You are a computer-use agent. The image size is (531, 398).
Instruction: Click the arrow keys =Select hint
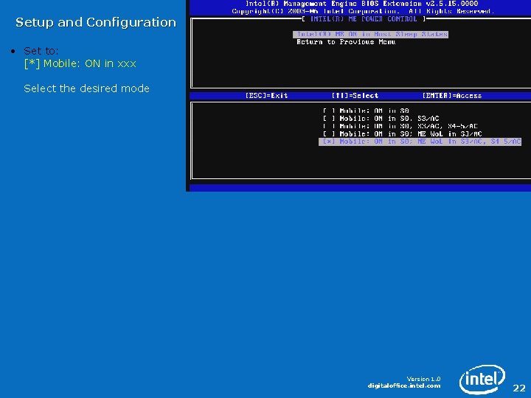click(x=355, y=96)
